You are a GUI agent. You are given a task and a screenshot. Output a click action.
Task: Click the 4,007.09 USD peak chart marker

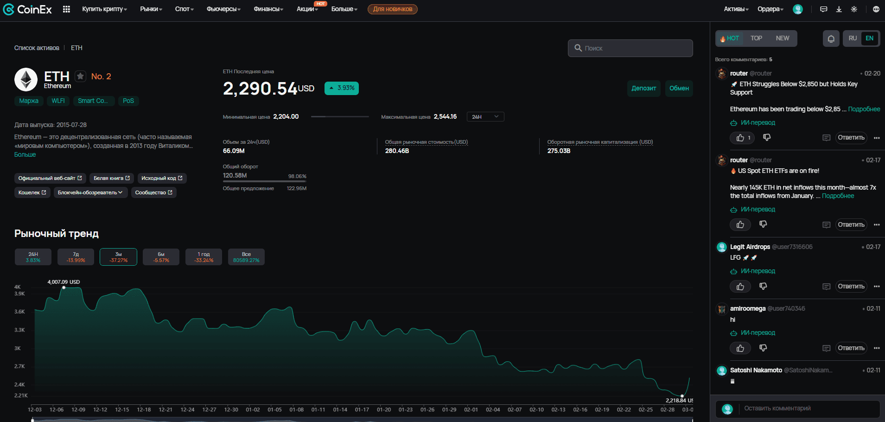point(64,288)
